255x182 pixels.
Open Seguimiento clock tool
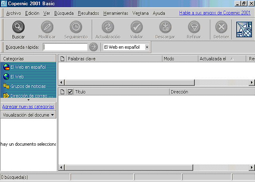pyautogui.click(x=76, y=27)
